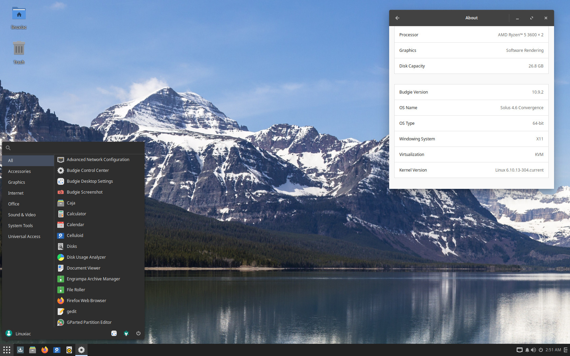The height and width of the screenshot is (356, 570).
Task: Launch Firefox from the taskbar
Action: pyautogui.click(x=45, y=350)
